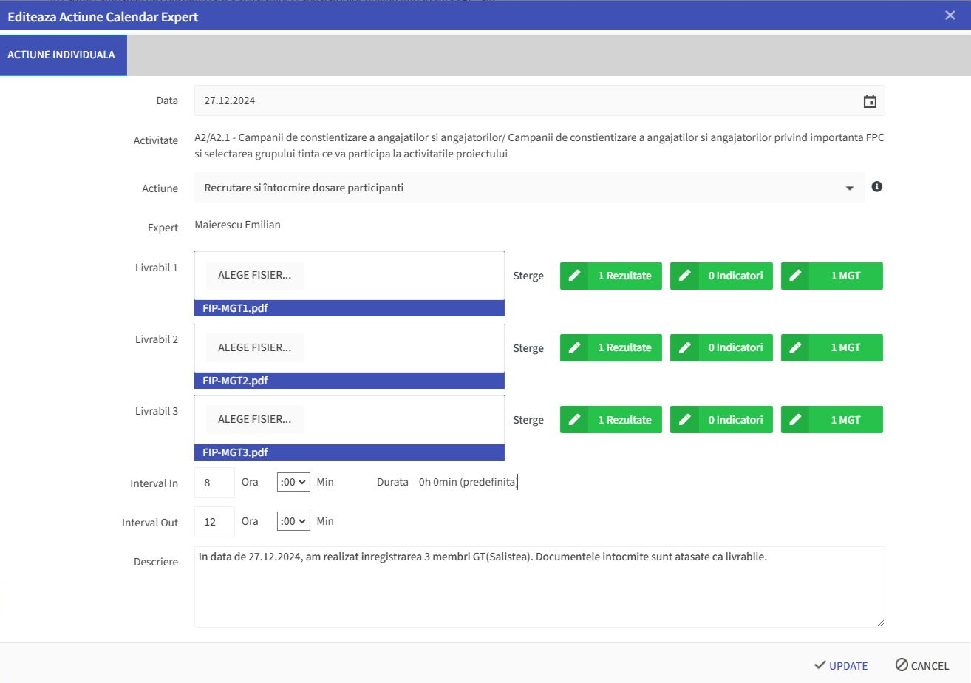This screenshot has width=971, height=683.
Task: Click the Interval In hour field
Action: 214,482
